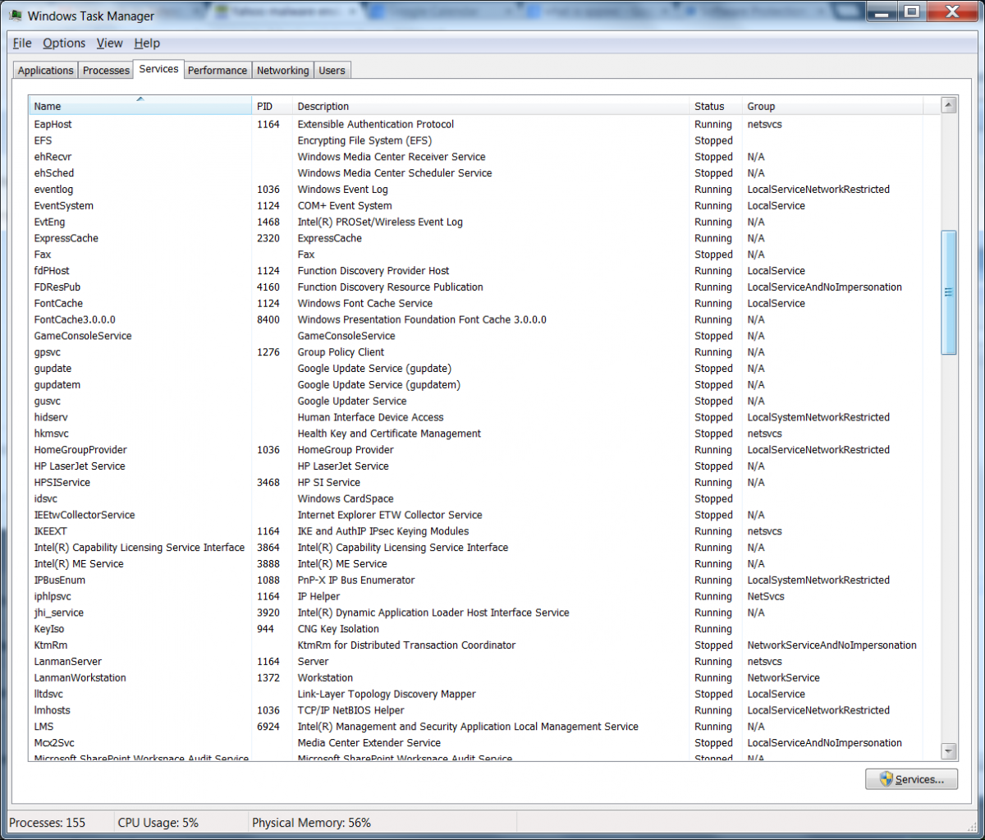The width and height of the screenshot is (985, 840).
Task: Select the iphlpsvc service row
Action: [484, 596]
